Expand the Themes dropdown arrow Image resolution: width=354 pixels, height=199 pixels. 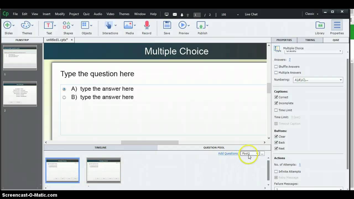coord(32,25)
